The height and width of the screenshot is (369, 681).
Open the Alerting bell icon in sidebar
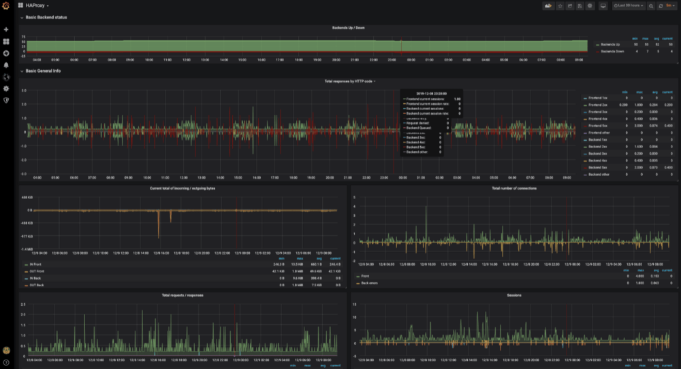[x=6, y=65]
